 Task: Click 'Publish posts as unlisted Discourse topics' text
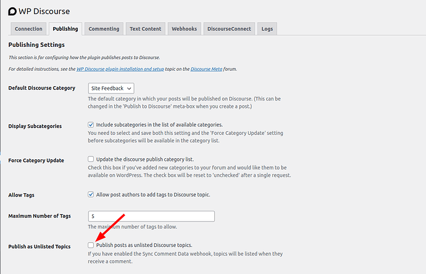click(144, 245)
